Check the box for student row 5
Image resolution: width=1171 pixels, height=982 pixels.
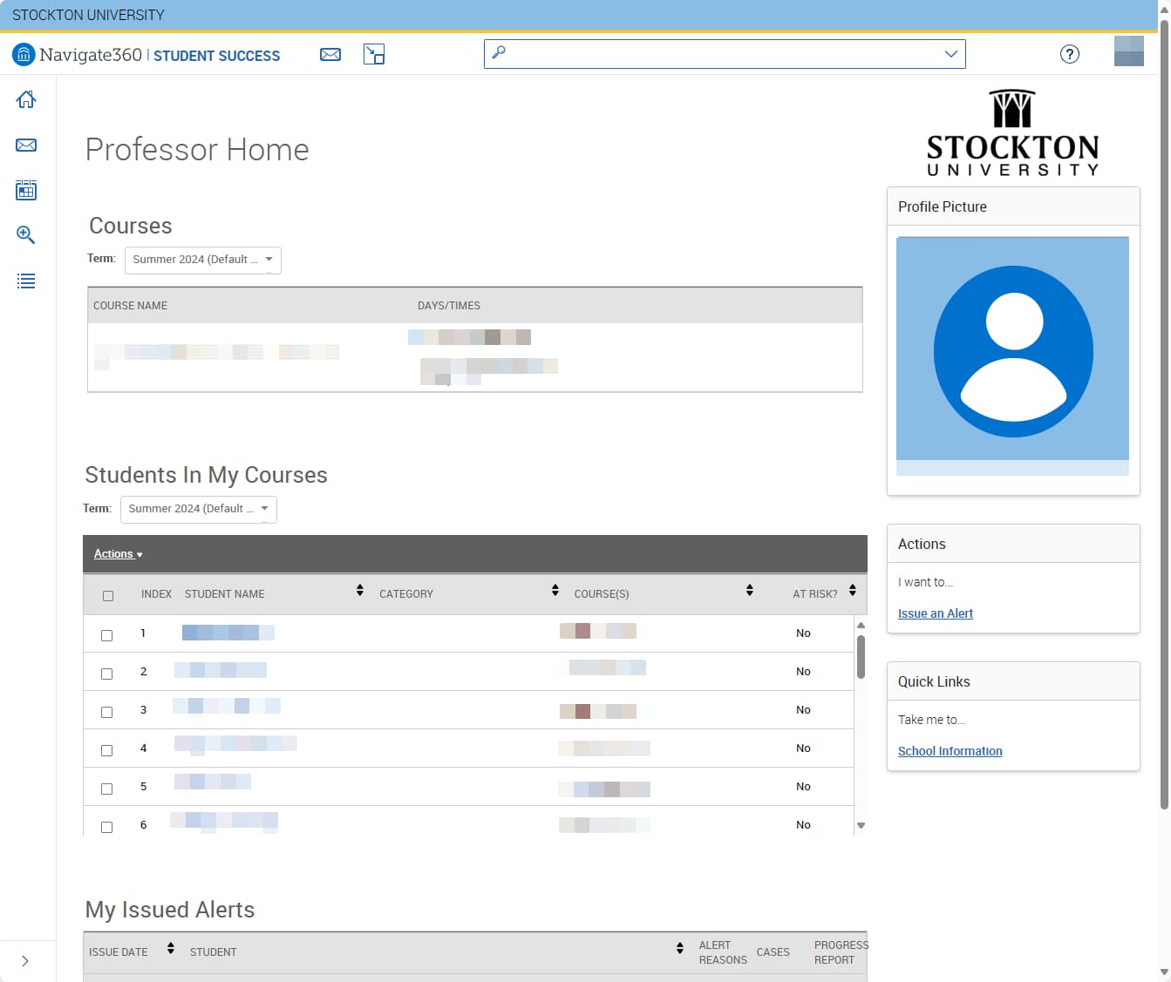click(107, 789)
